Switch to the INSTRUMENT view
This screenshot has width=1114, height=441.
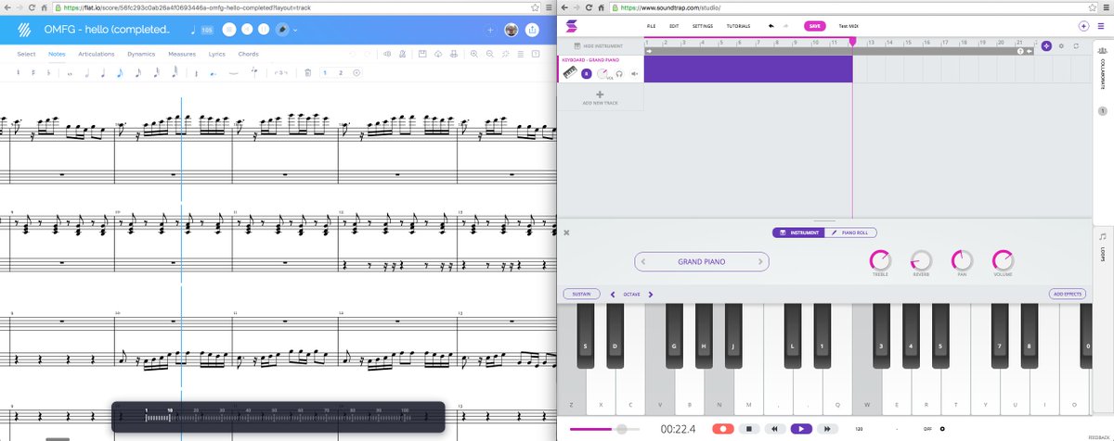coord(797,233)
